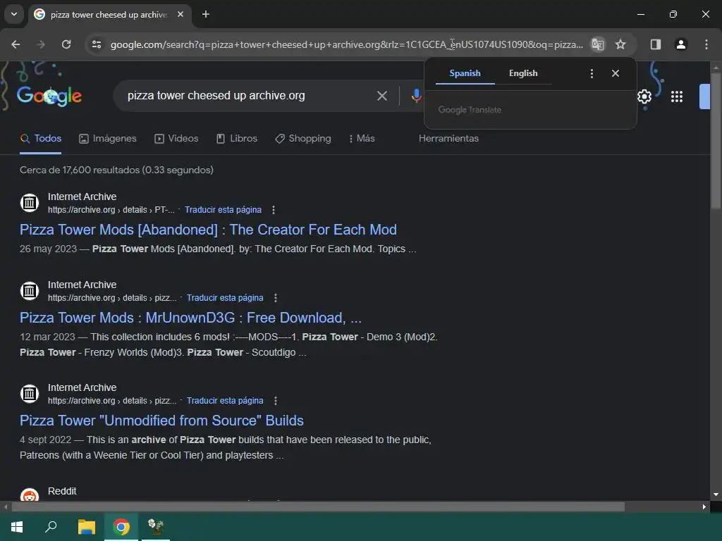Click the archive.org details PT- URL text
Image resolution: width=722 pixels, height=541 pixels.
111,210
